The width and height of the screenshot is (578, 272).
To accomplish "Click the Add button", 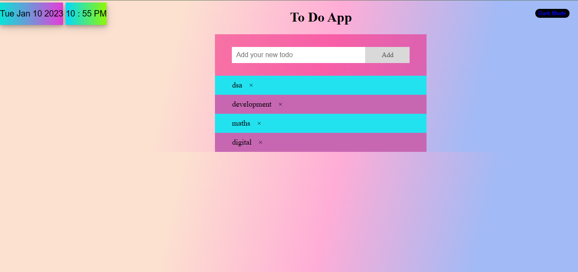I will point(387,55).
